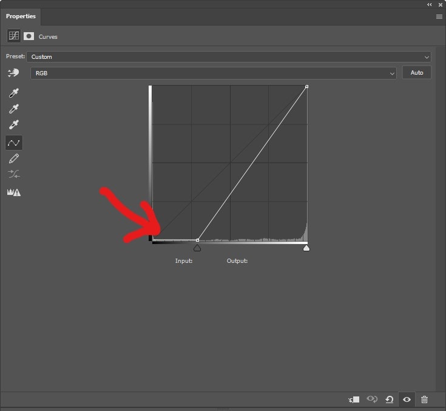
Task: Select the Curves adjustment grid icon
Action: click(x=13, y=36)
